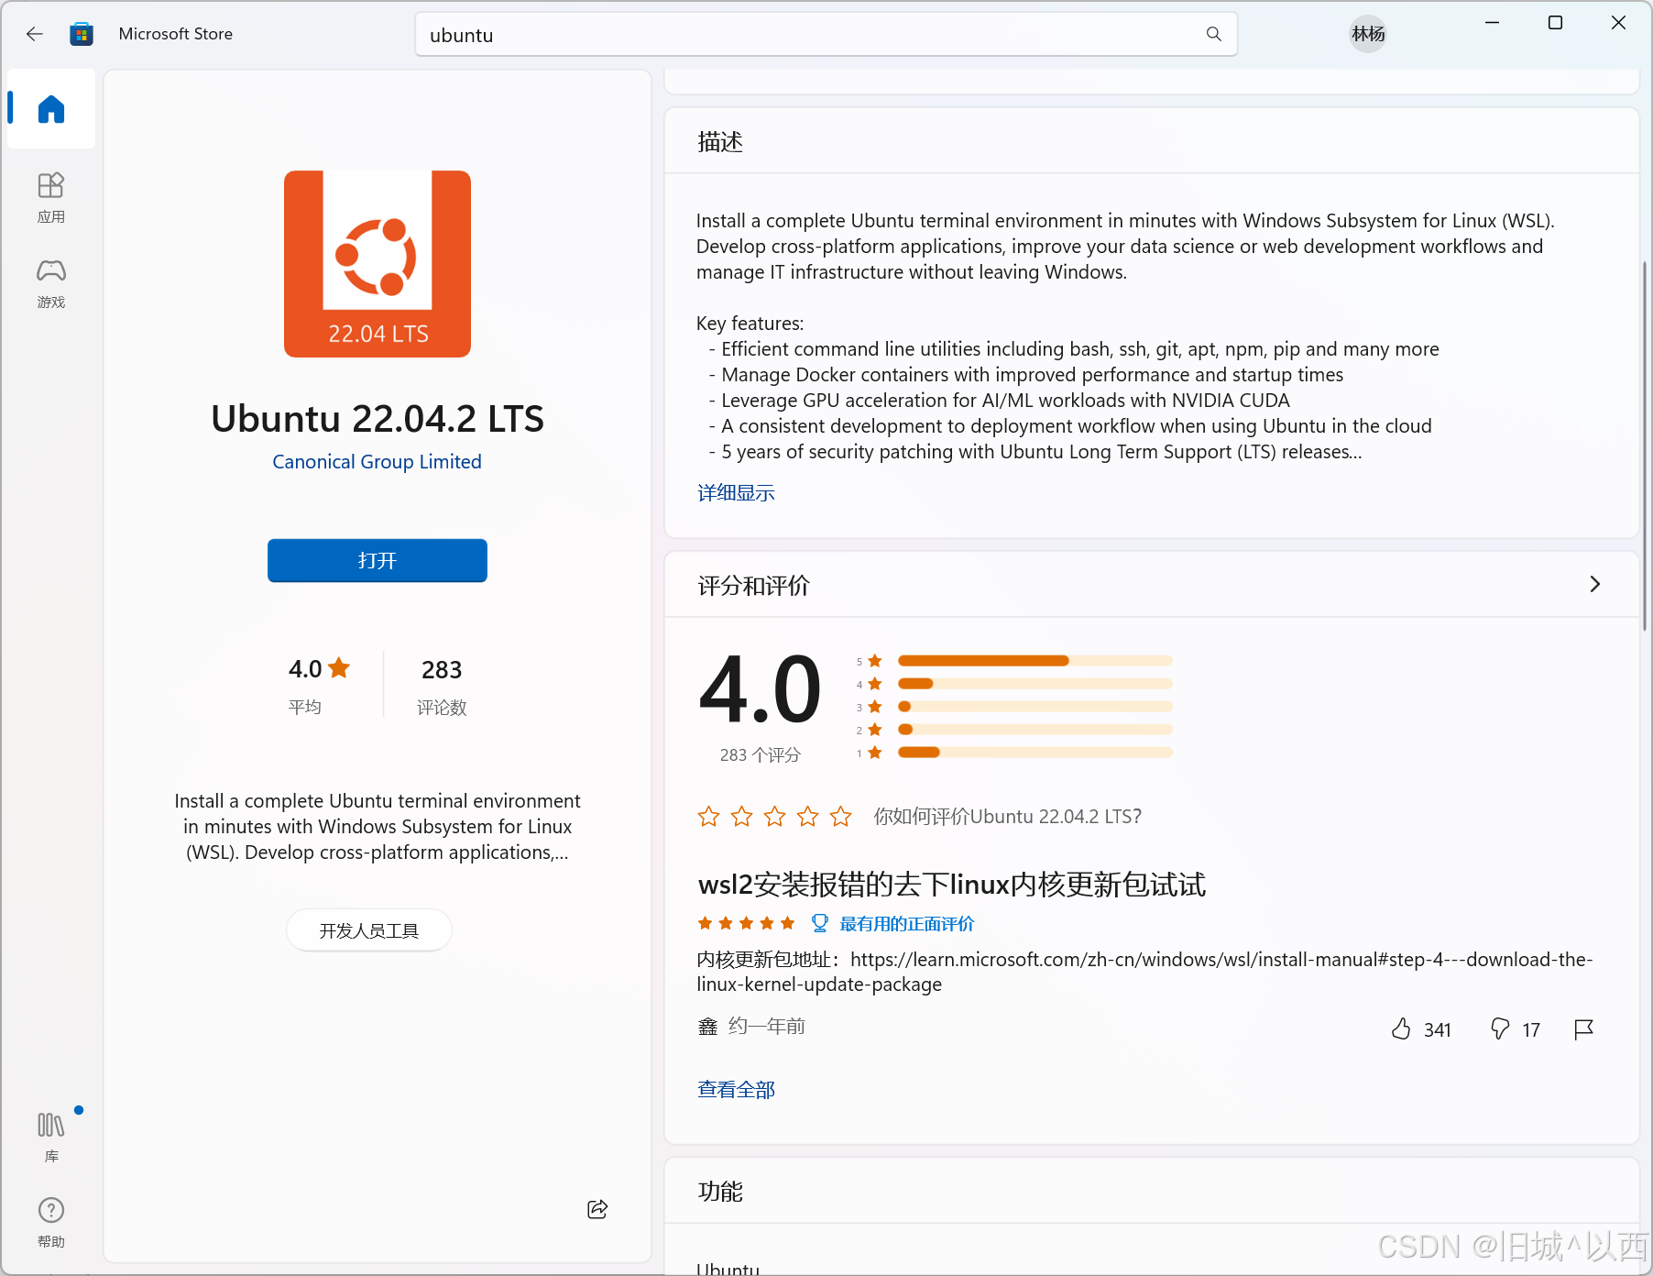Click the search magnifier icon
1653x1276 pixels.
[x=1214, y=34]
